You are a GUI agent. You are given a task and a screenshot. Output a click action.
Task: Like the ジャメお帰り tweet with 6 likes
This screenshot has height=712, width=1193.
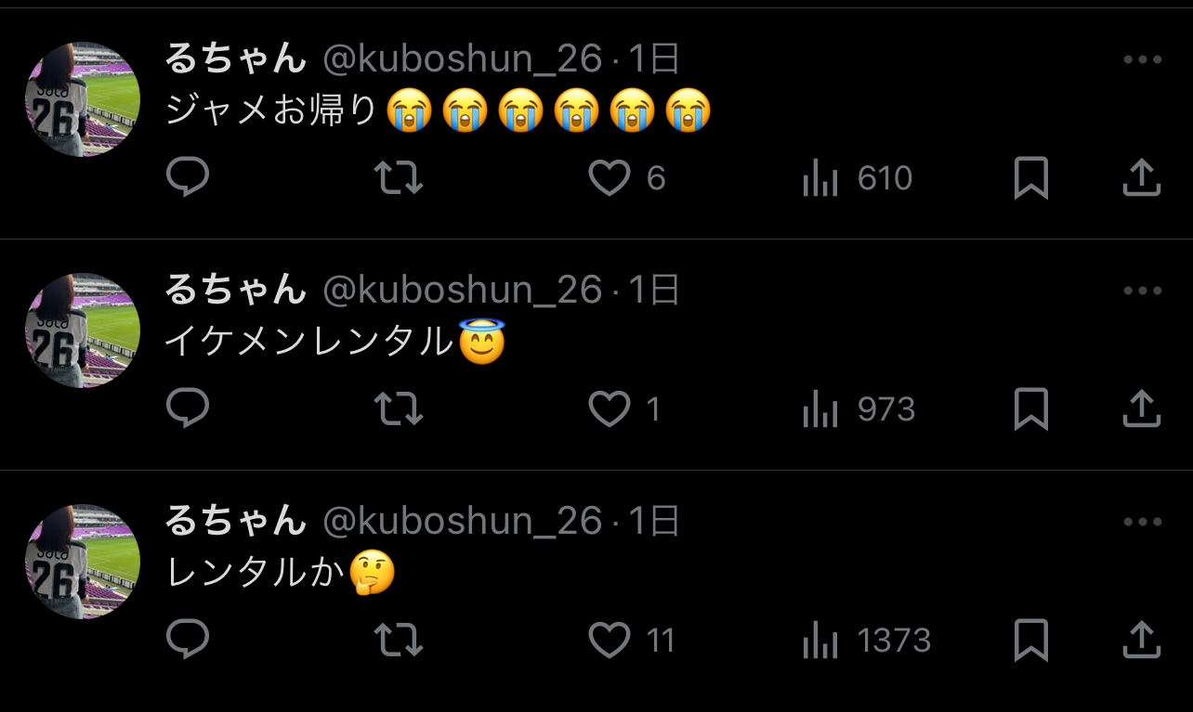(x=627, y=177)
